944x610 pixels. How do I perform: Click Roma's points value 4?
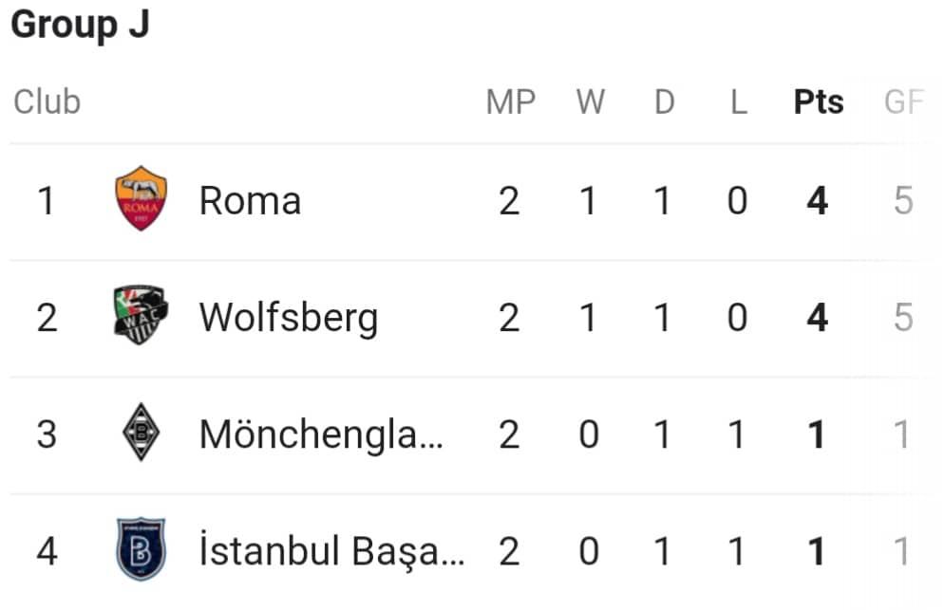click(x=818, y=201)
